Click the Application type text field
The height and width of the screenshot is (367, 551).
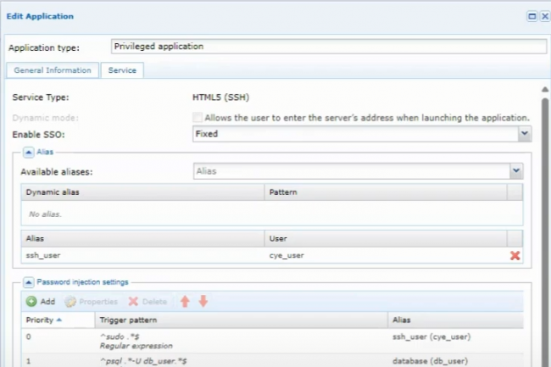329,47
